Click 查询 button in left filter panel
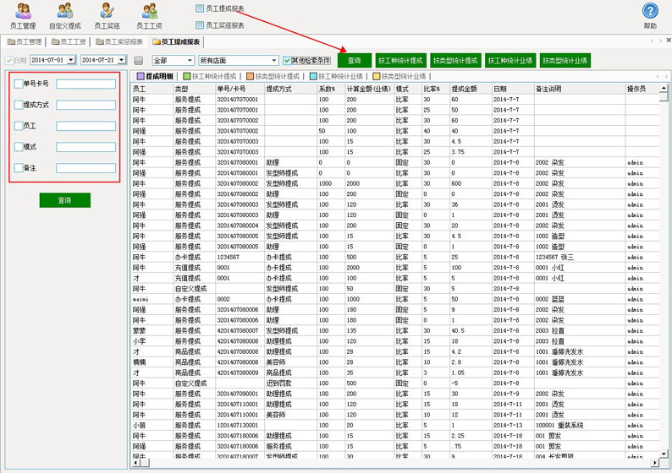Image resolution: width=672 pixels, height=473 pixels. coord(64,200)
